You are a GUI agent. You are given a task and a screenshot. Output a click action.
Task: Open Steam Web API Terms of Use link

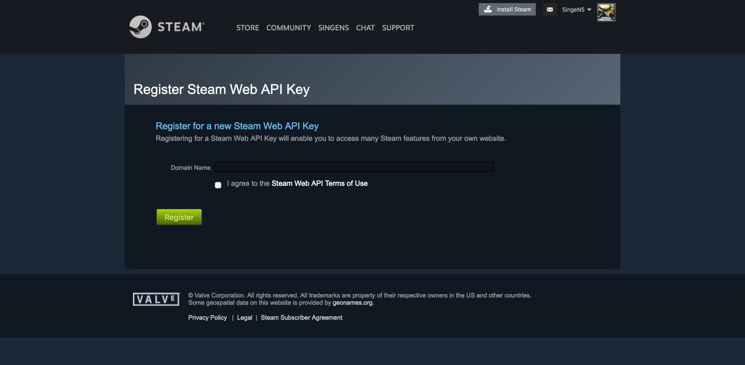click(320, 183)
